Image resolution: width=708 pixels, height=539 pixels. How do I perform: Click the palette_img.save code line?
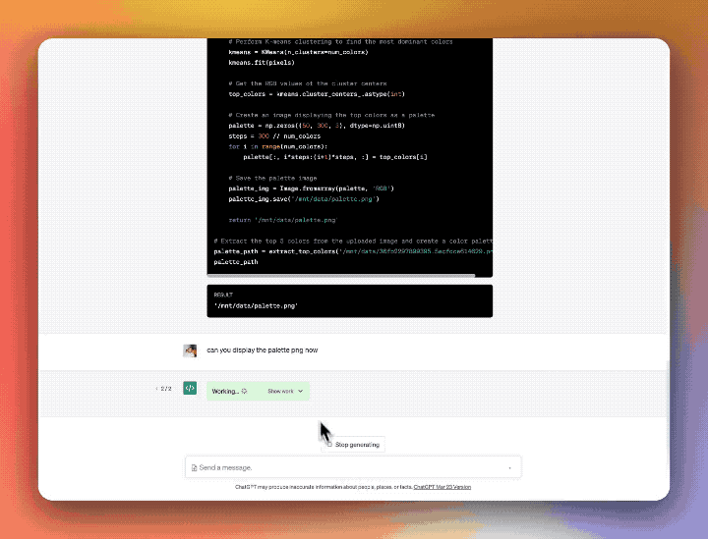coord(304,198)
